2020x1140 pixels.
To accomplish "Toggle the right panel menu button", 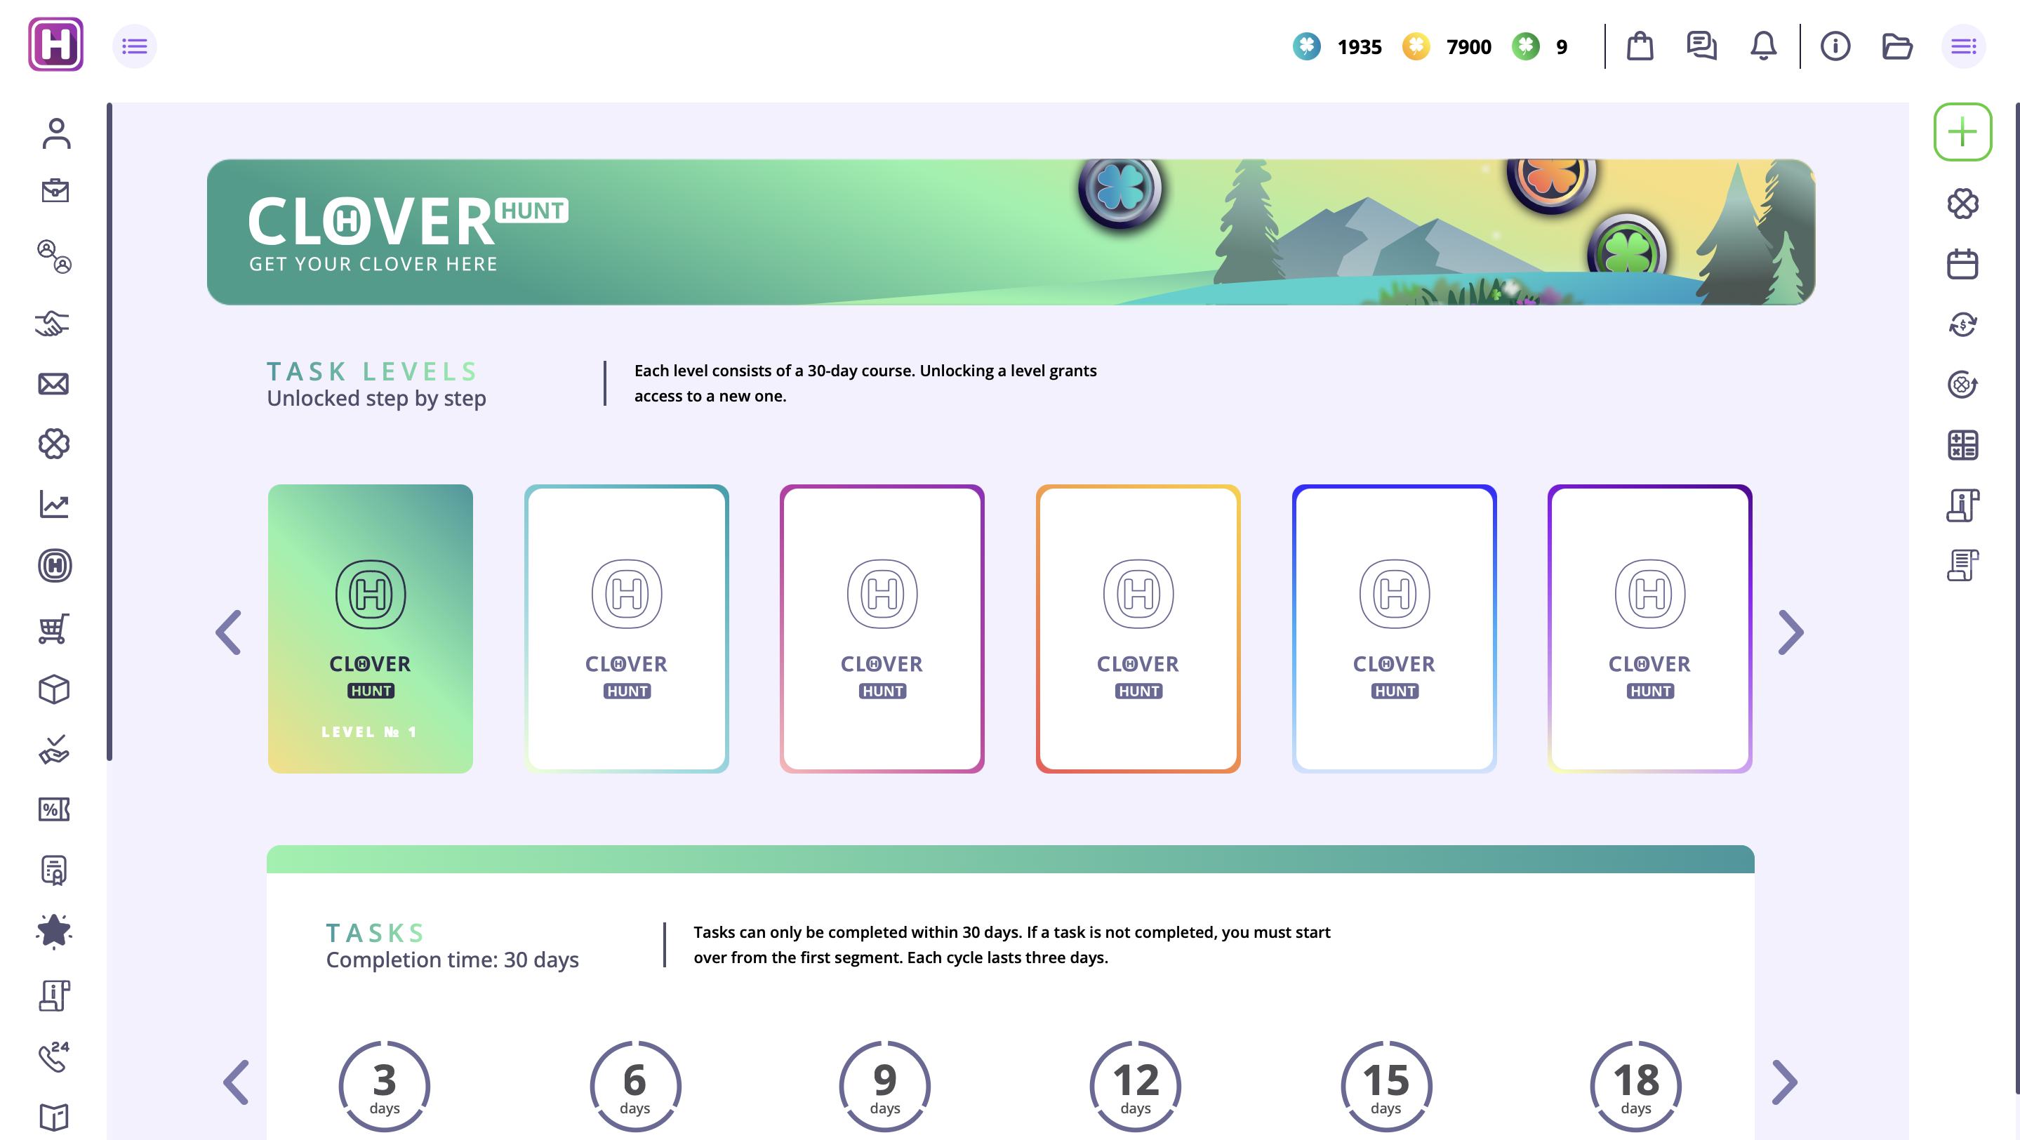I will (x=1962, y=46).
